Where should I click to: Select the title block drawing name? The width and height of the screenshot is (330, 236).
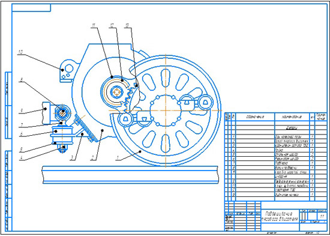[280, 216]
